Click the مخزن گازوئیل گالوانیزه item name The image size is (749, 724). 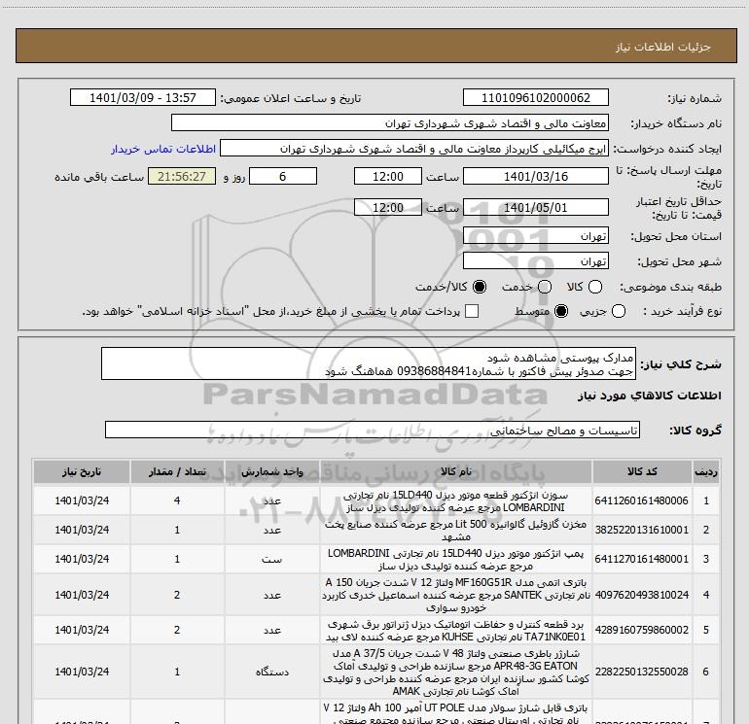tap(455, 531)
